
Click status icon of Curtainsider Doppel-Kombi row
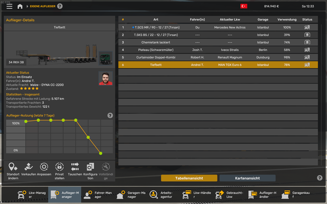(x=307, y=57)
